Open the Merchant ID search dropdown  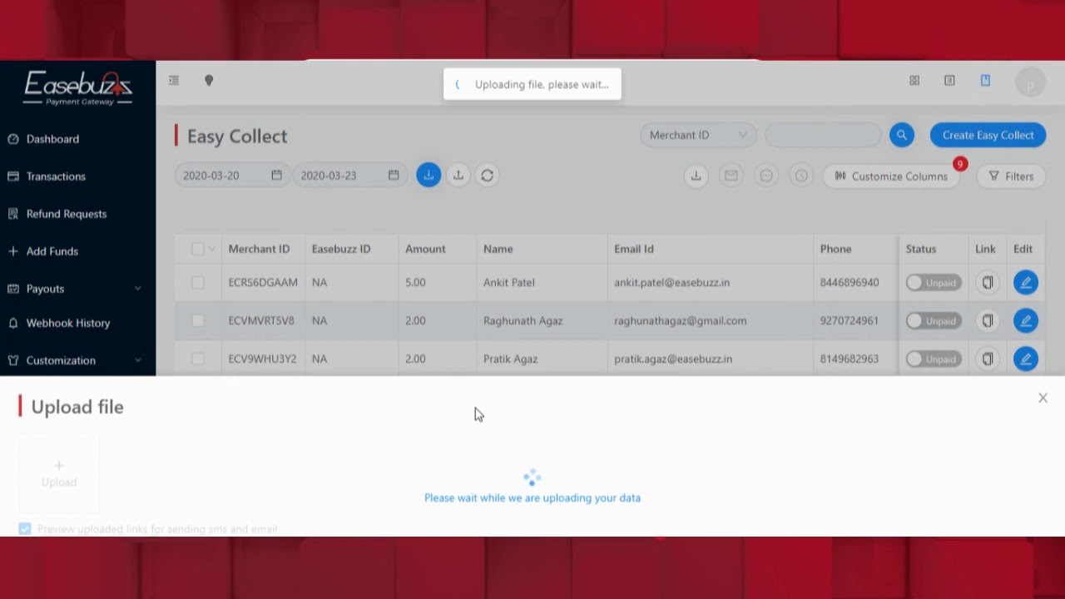697,135
